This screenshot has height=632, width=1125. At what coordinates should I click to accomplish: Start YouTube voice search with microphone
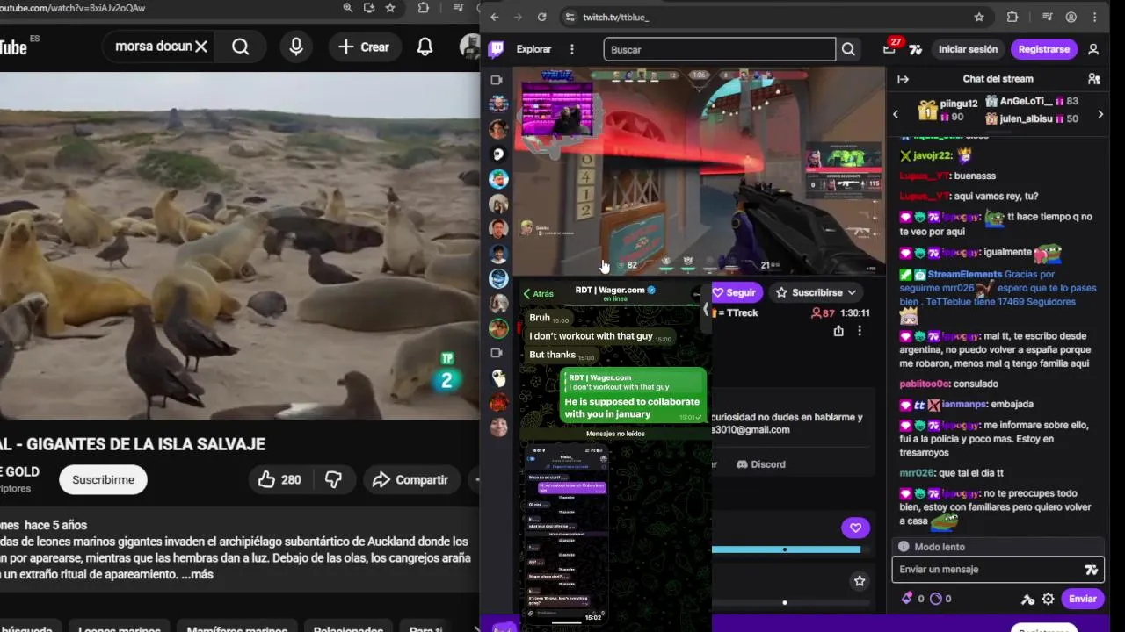click(296, 47)
